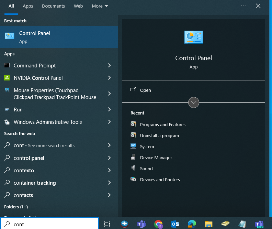Switch to the Documents search tab

click(54, 6)
